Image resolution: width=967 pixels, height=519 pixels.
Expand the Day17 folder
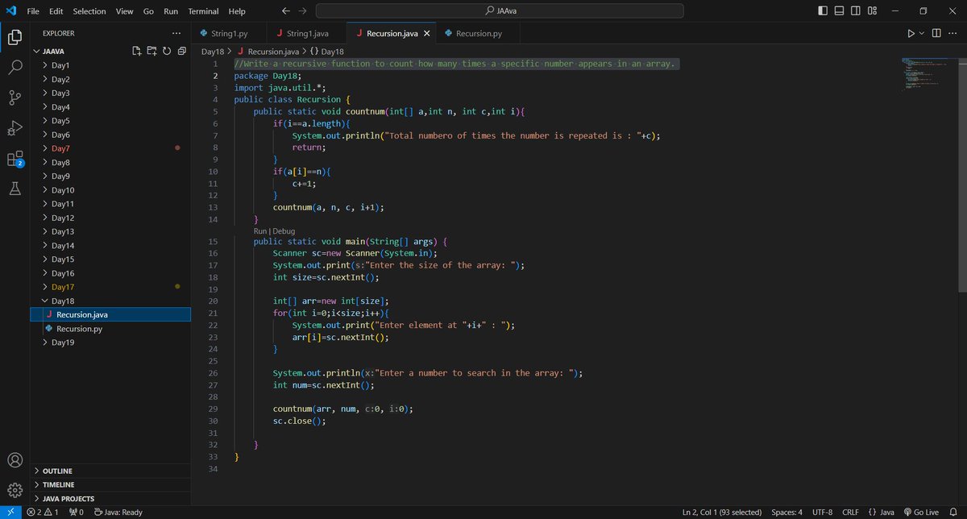click(110, 287)
